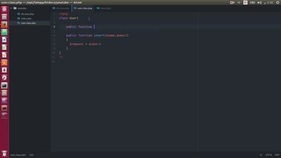The width and height of the screenshot is (281, 158).
Task: Open the Wi-Fi network indicator
Action: point(239,3)
